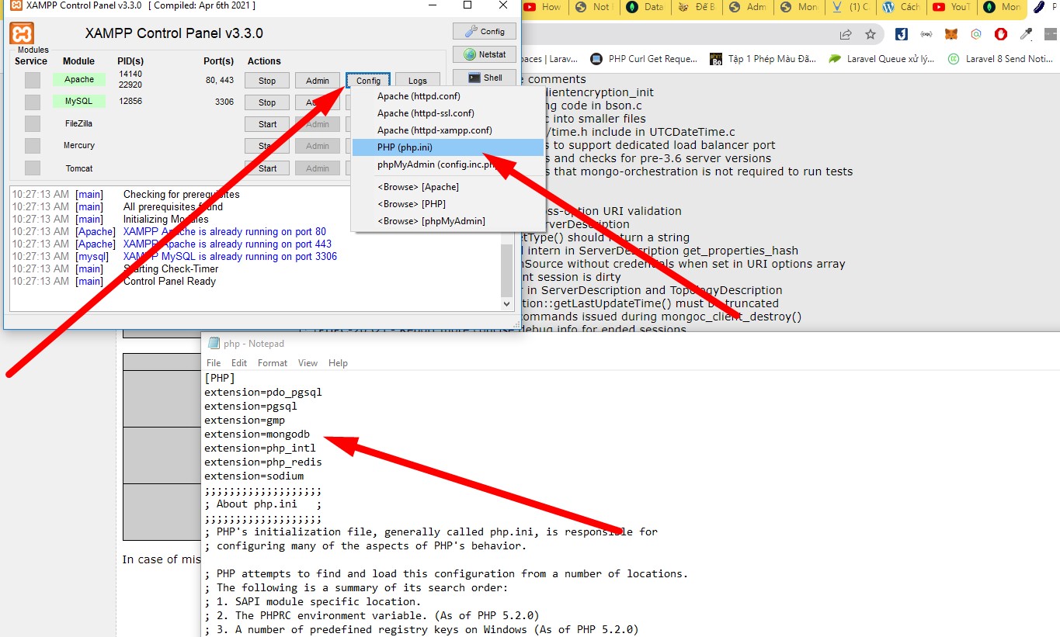Launch the Shell terminal button

click(484, 78)
